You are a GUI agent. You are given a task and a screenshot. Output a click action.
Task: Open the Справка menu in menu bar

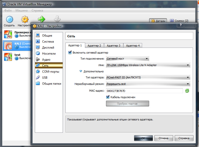point(37,11)
